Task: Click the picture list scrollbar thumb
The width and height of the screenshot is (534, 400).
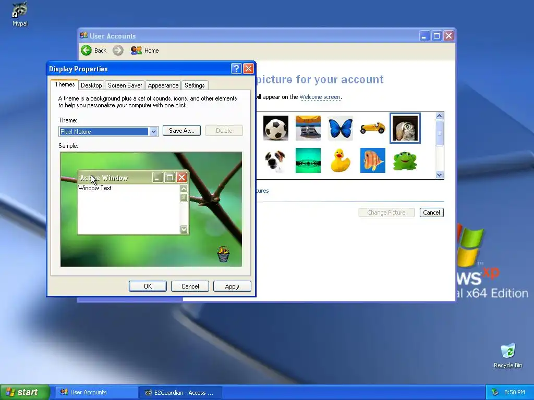Action: [x=439, y=133]
